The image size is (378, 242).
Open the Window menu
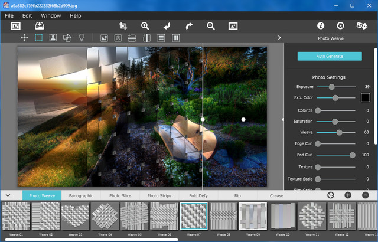[x=51, y=15]
